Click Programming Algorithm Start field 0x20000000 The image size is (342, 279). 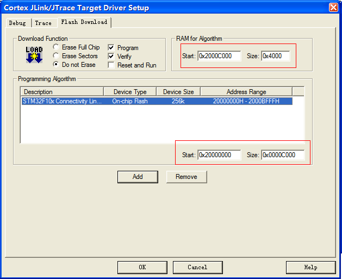coord(219,155)
